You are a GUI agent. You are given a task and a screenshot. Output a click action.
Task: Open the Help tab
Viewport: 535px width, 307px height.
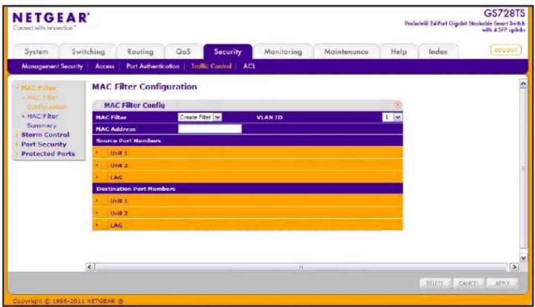398,52
